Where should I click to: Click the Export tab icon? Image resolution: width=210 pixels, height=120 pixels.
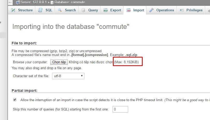click(106, 10)
